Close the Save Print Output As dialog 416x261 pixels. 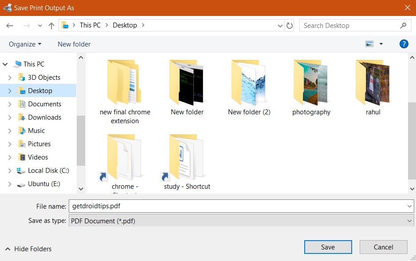pyautogui.click(x=408, y=8)
